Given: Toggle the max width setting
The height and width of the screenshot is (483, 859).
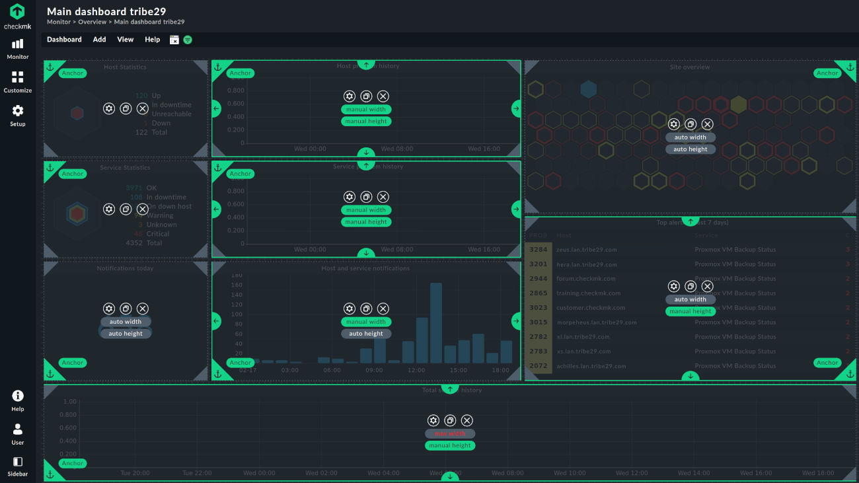Looking at the screenshot, I should (450, 433).
